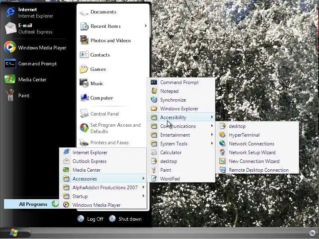Click the WordPad icon

click(x=154, y=178)
